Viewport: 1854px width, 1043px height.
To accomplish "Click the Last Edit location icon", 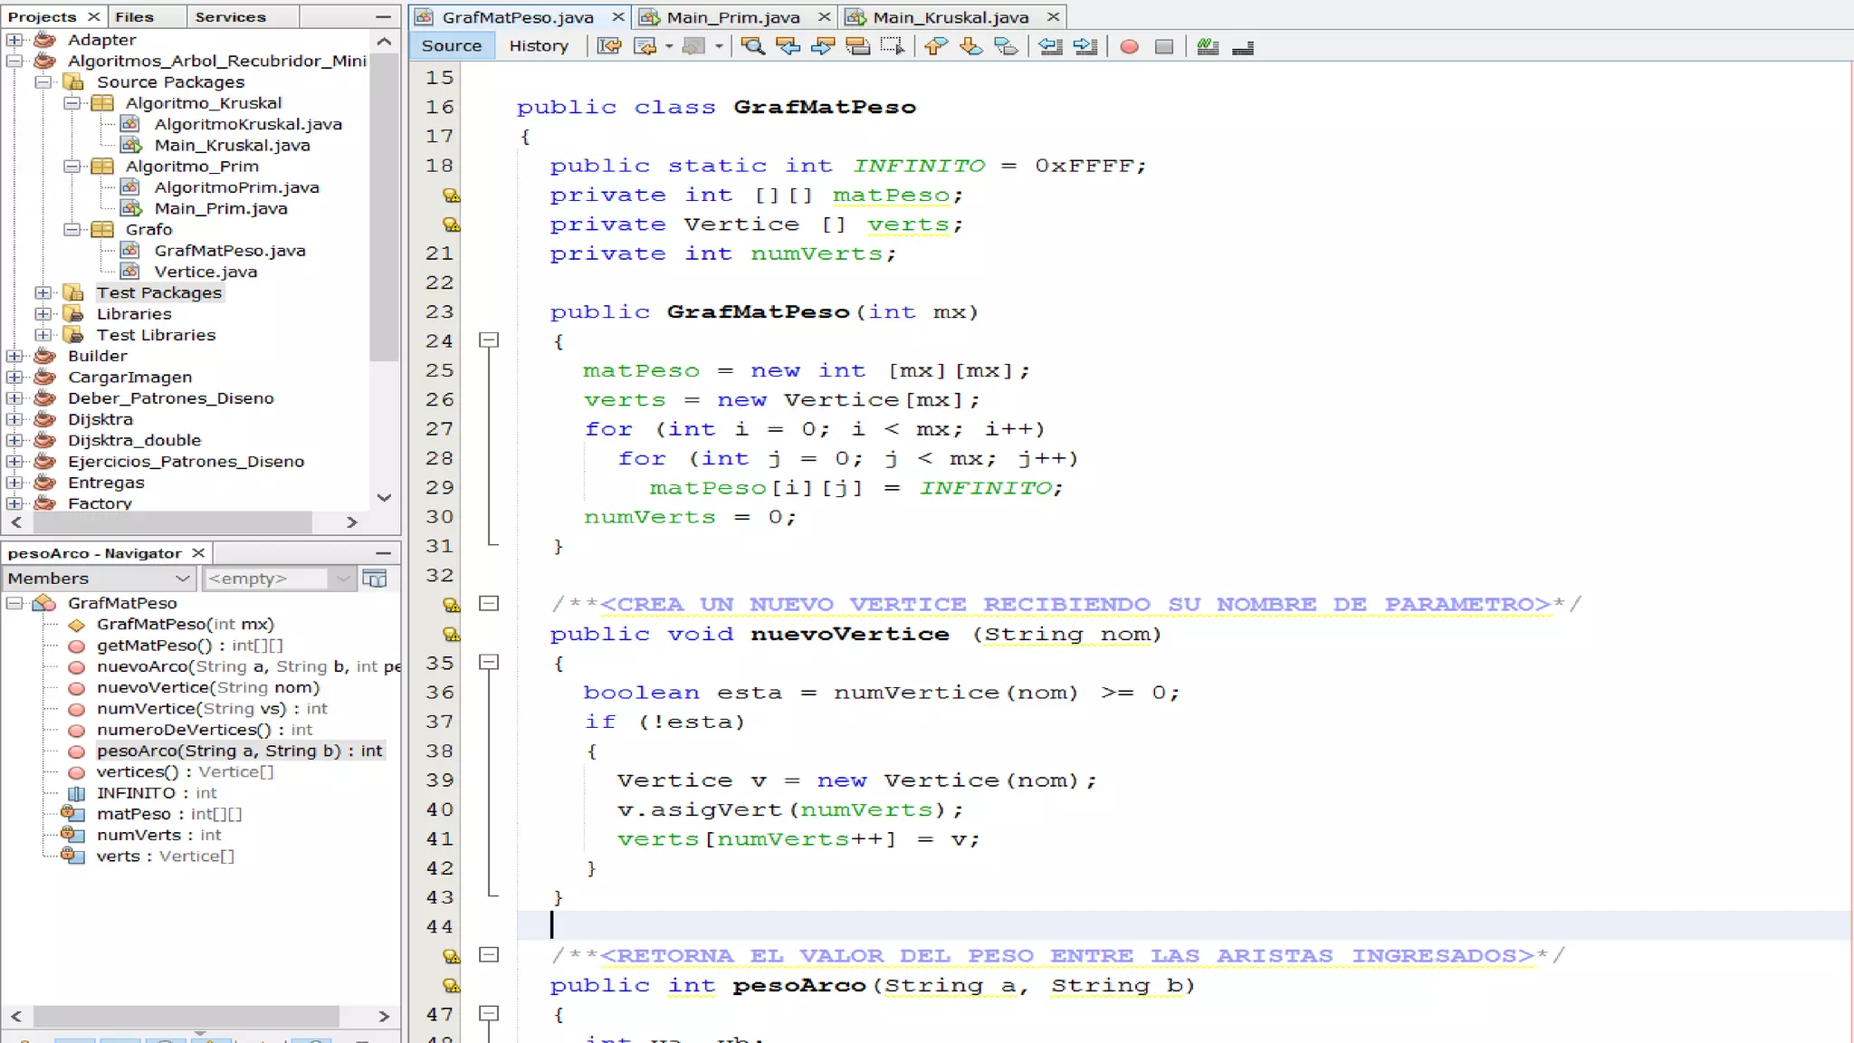I will point(609,46).
